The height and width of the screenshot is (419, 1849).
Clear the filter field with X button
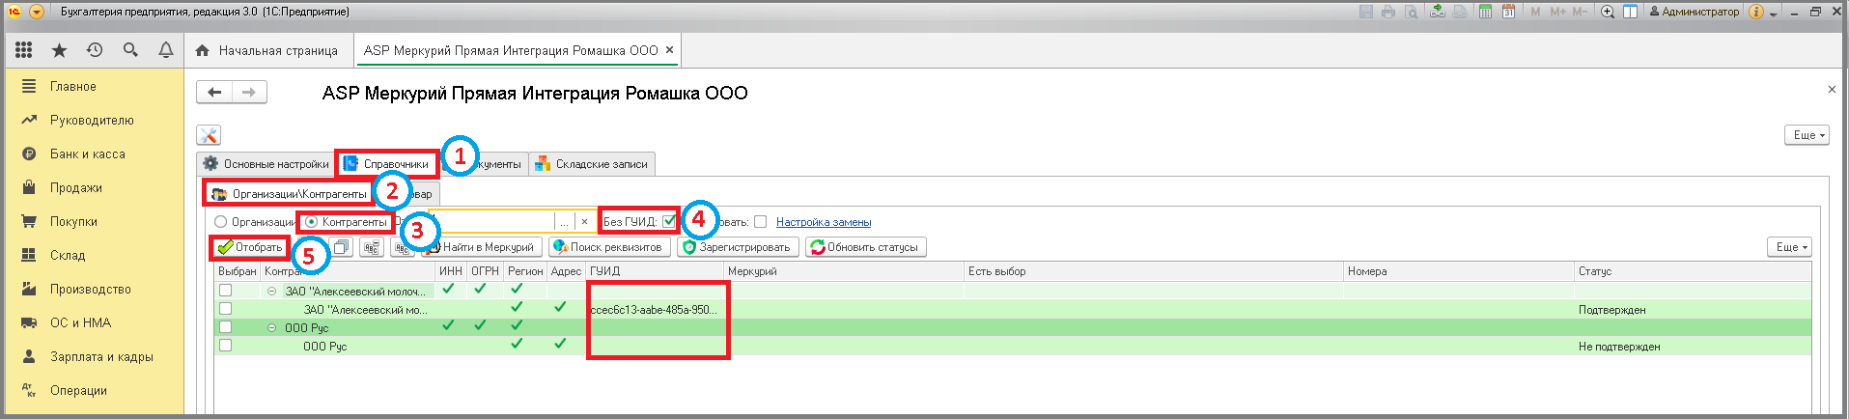[x=584, y=222]
